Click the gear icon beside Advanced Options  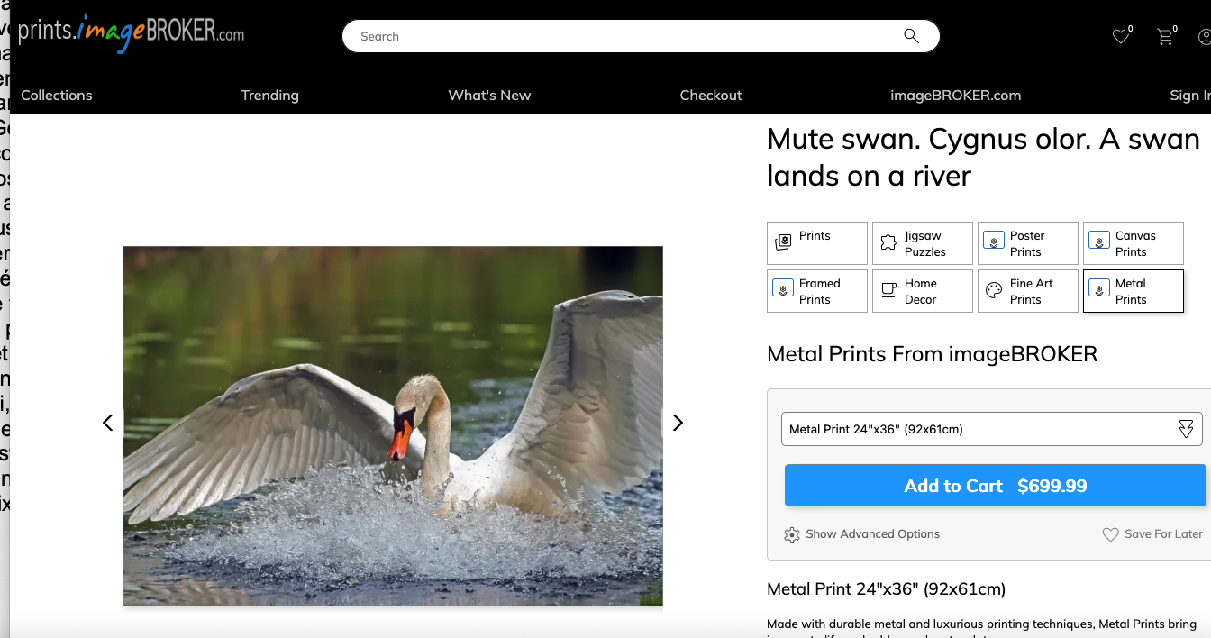792,534
